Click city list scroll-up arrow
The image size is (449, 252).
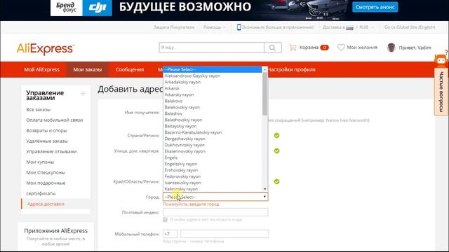[x=264, y=69]
